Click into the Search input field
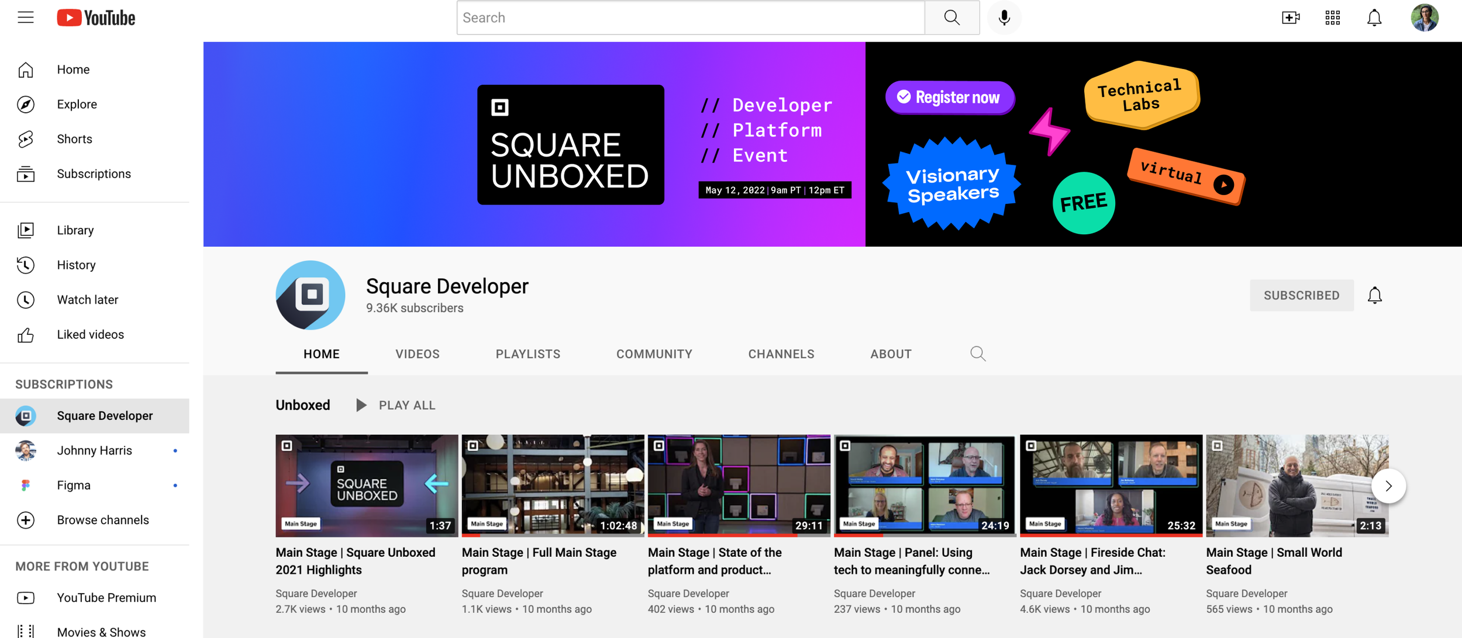This screenshot has width=1462, height=638. click(x=690, y=18)
